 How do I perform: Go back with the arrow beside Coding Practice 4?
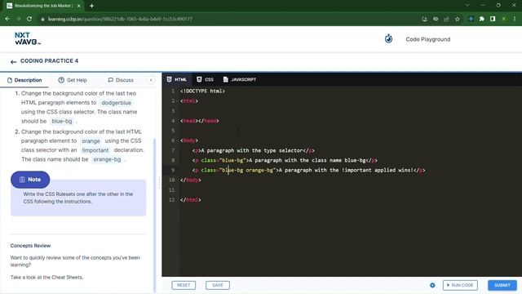tap(13, 62)
